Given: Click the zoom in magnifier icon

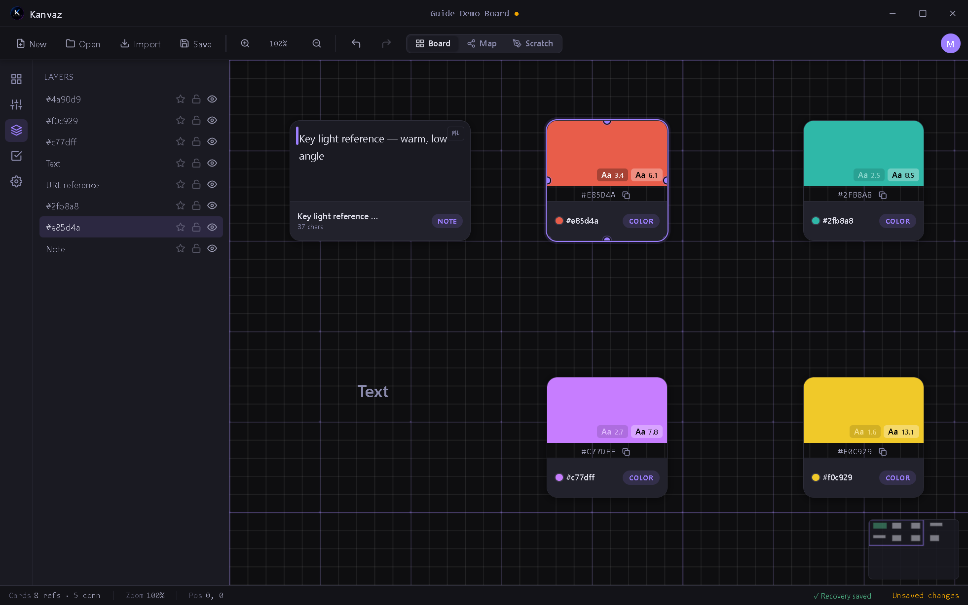Looking at the screenshot, I should (x=245, y=43).
